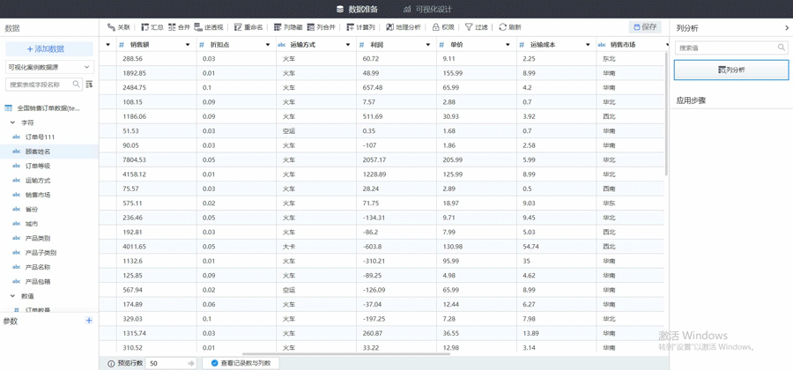Toggle 查看记录数与列数 check option
The height and width of the screenshot is (370, 793).
[215, 363]
